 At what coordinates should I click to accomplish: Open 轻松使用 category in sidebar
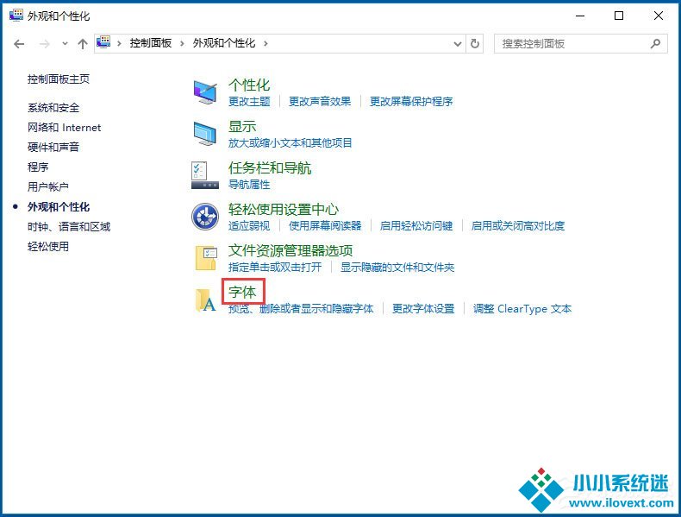click(x=48, y=247)
